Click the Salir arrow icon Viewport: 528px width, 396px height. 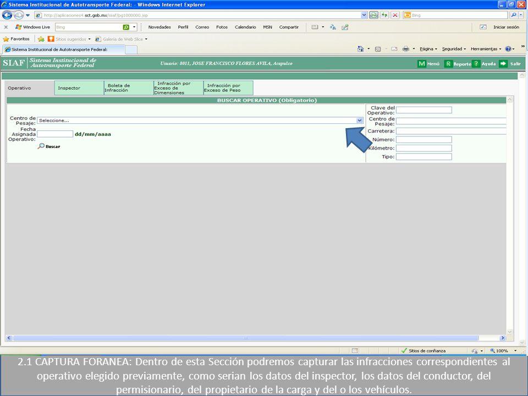point(503,64)
